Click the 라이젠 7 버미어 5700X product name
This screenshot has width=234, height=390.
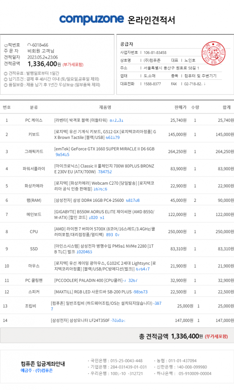coord(105,232)
